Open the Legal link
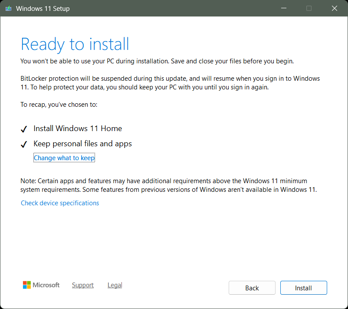This screenshot has height=309, width=348. 115,285
